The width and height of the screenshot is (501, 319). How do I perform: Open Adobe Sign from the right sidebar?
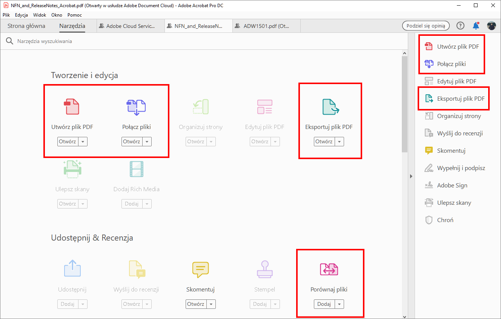[x=446, y=186]
